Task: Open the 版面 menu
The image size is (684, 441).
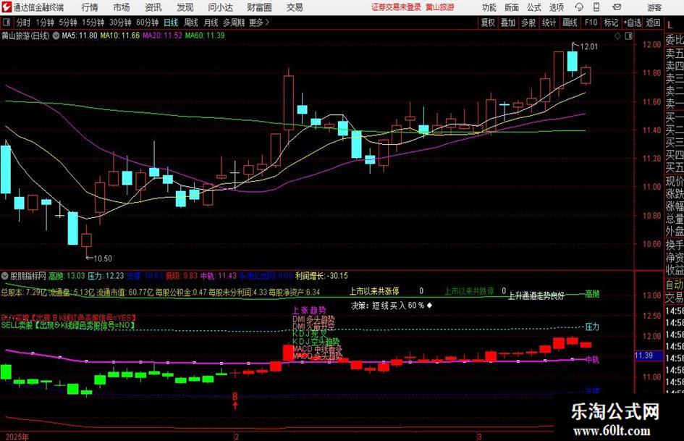Action: pos(511,7)
